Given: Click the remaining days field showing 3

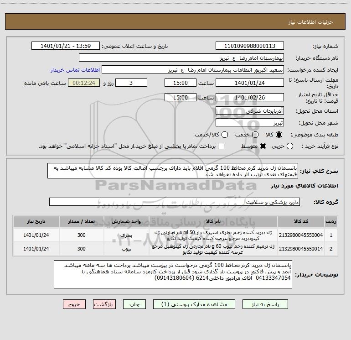Looking at the screenshot, I should (131, 83).
